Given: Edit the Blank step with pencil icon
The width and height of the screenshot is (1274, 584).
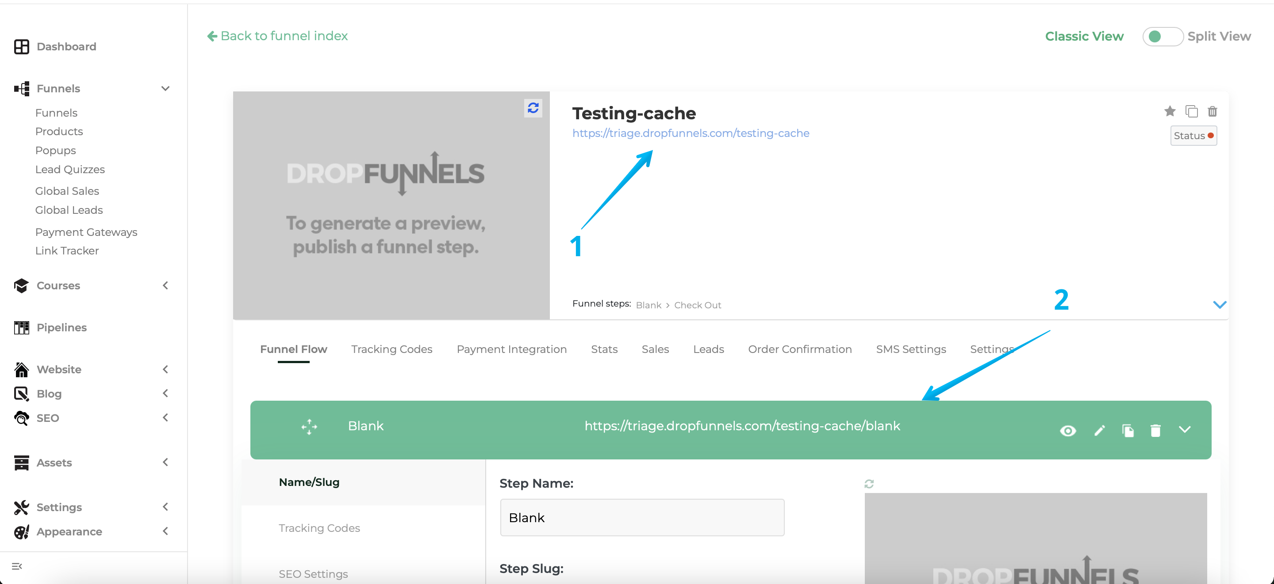Looking at the screenshot, I should pos(1099,430).
